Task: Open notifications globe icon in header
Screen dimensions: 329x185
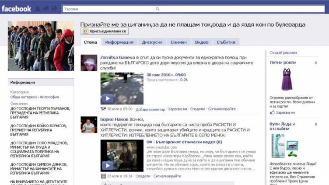Action: coord(54,9)
